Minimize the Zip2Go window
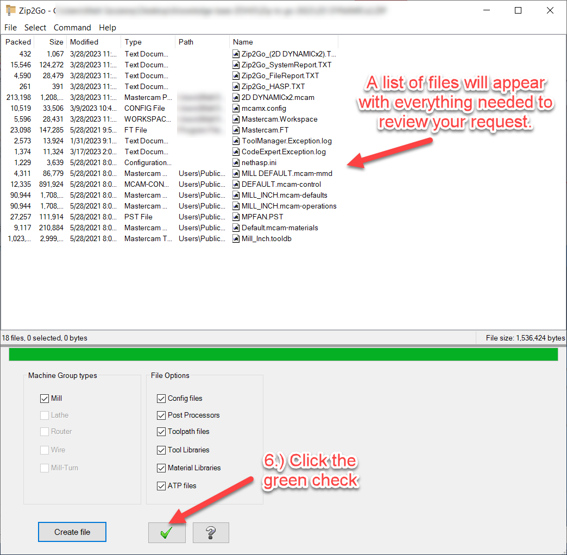 click(487, 10)
